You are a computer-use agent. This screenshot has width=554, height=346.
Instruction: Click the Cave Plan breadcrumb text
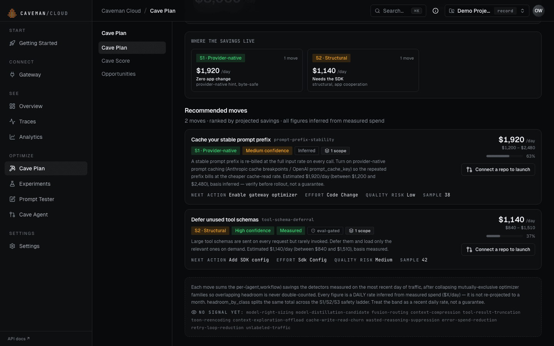(x=163, y=11)
